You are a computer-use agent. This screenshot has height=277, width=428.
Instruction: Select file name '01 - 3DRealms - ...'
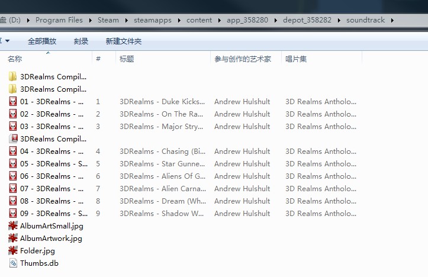coord(52,102)
